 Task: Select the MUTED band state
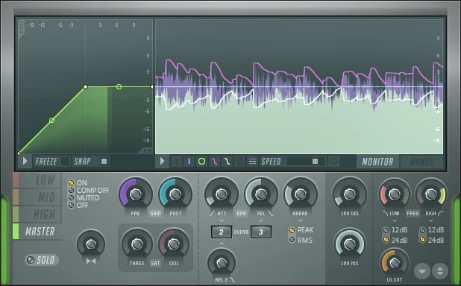(x=84, y=198)
